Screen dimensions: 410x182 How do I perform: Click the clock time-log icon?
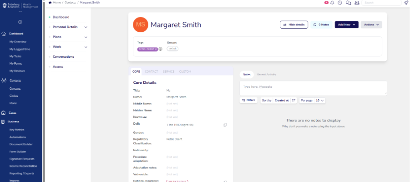pos(339,3)
